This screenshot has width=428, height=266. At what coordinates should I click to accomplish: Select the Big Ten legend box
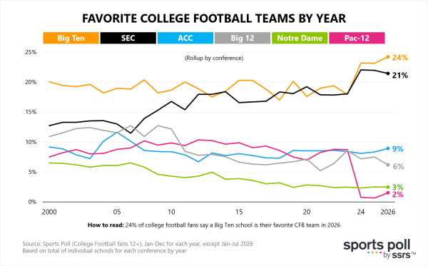pyautogui.click(x=71, y=38)
